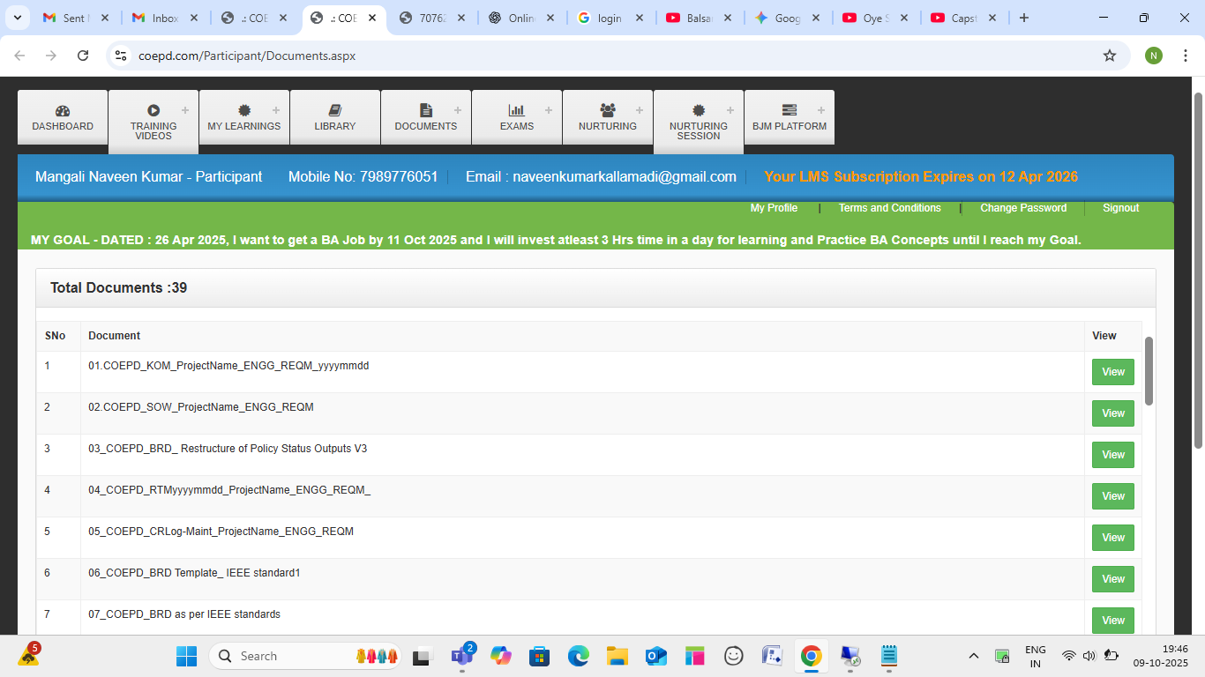Expand the Nurturing Session plus sign
The width and height of the screenshot is (1205, 677).
[x=730, y=110]
